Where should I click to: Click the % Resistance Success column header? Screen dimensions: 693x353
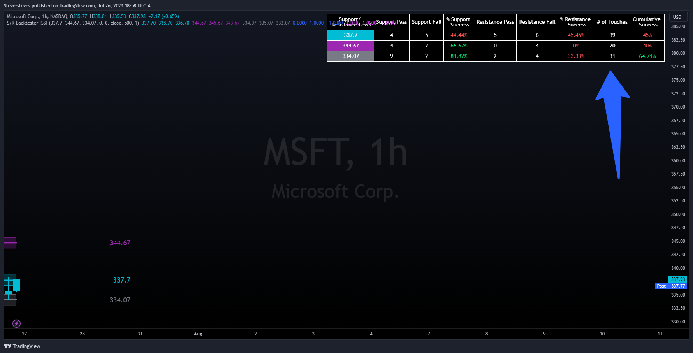tap(576, 22)
